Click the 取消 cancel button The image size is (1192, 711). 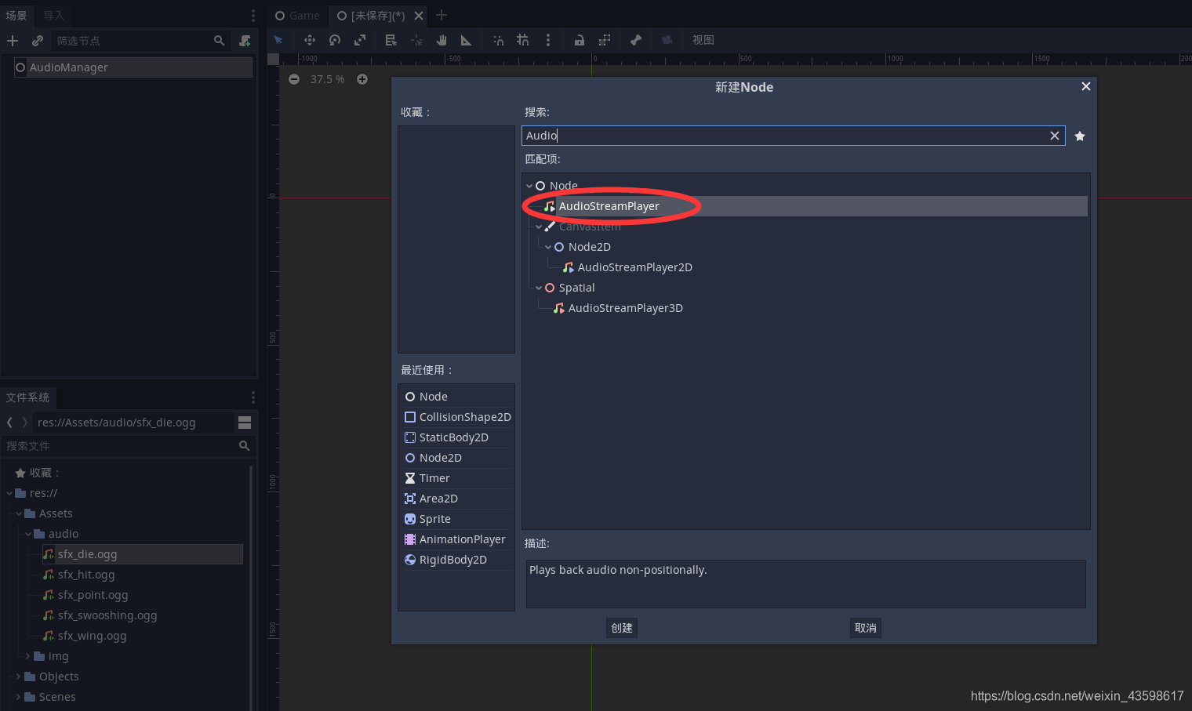[x=866, y=628]
